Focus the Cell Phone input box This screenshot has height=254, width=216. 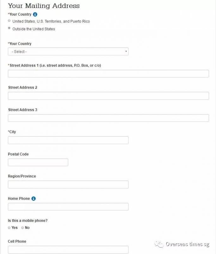click(x=68, y=250)
